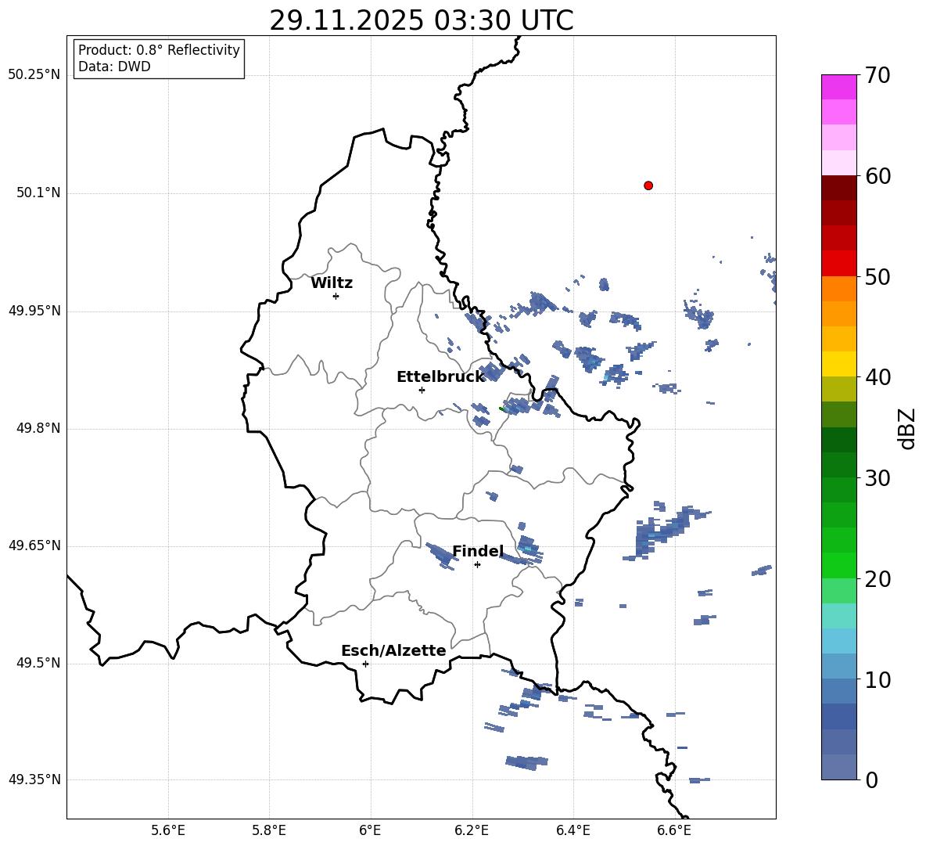Click the cross marker below Ettelbruck
This screenshot has width=926, height=846.
tap(422, 390)
